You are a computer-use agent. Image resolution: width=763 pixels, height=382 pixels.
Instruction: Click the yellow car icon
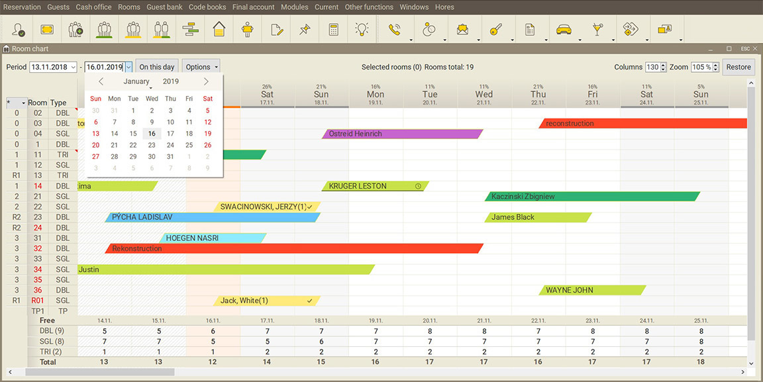pos(564,30)
